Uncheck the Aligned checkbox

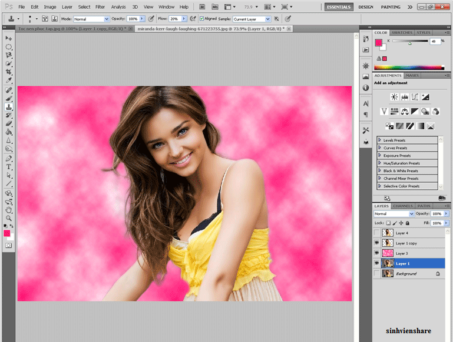coord(202,19)
